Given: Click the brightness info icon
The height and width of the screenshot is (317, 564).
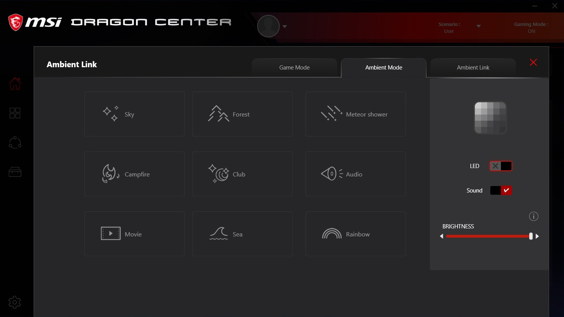Looking at the screenshot, I should click(533, 217).
